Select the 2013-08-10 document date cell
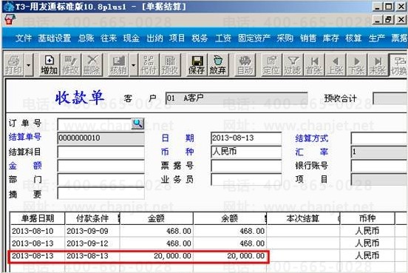 tap(38, 231)
